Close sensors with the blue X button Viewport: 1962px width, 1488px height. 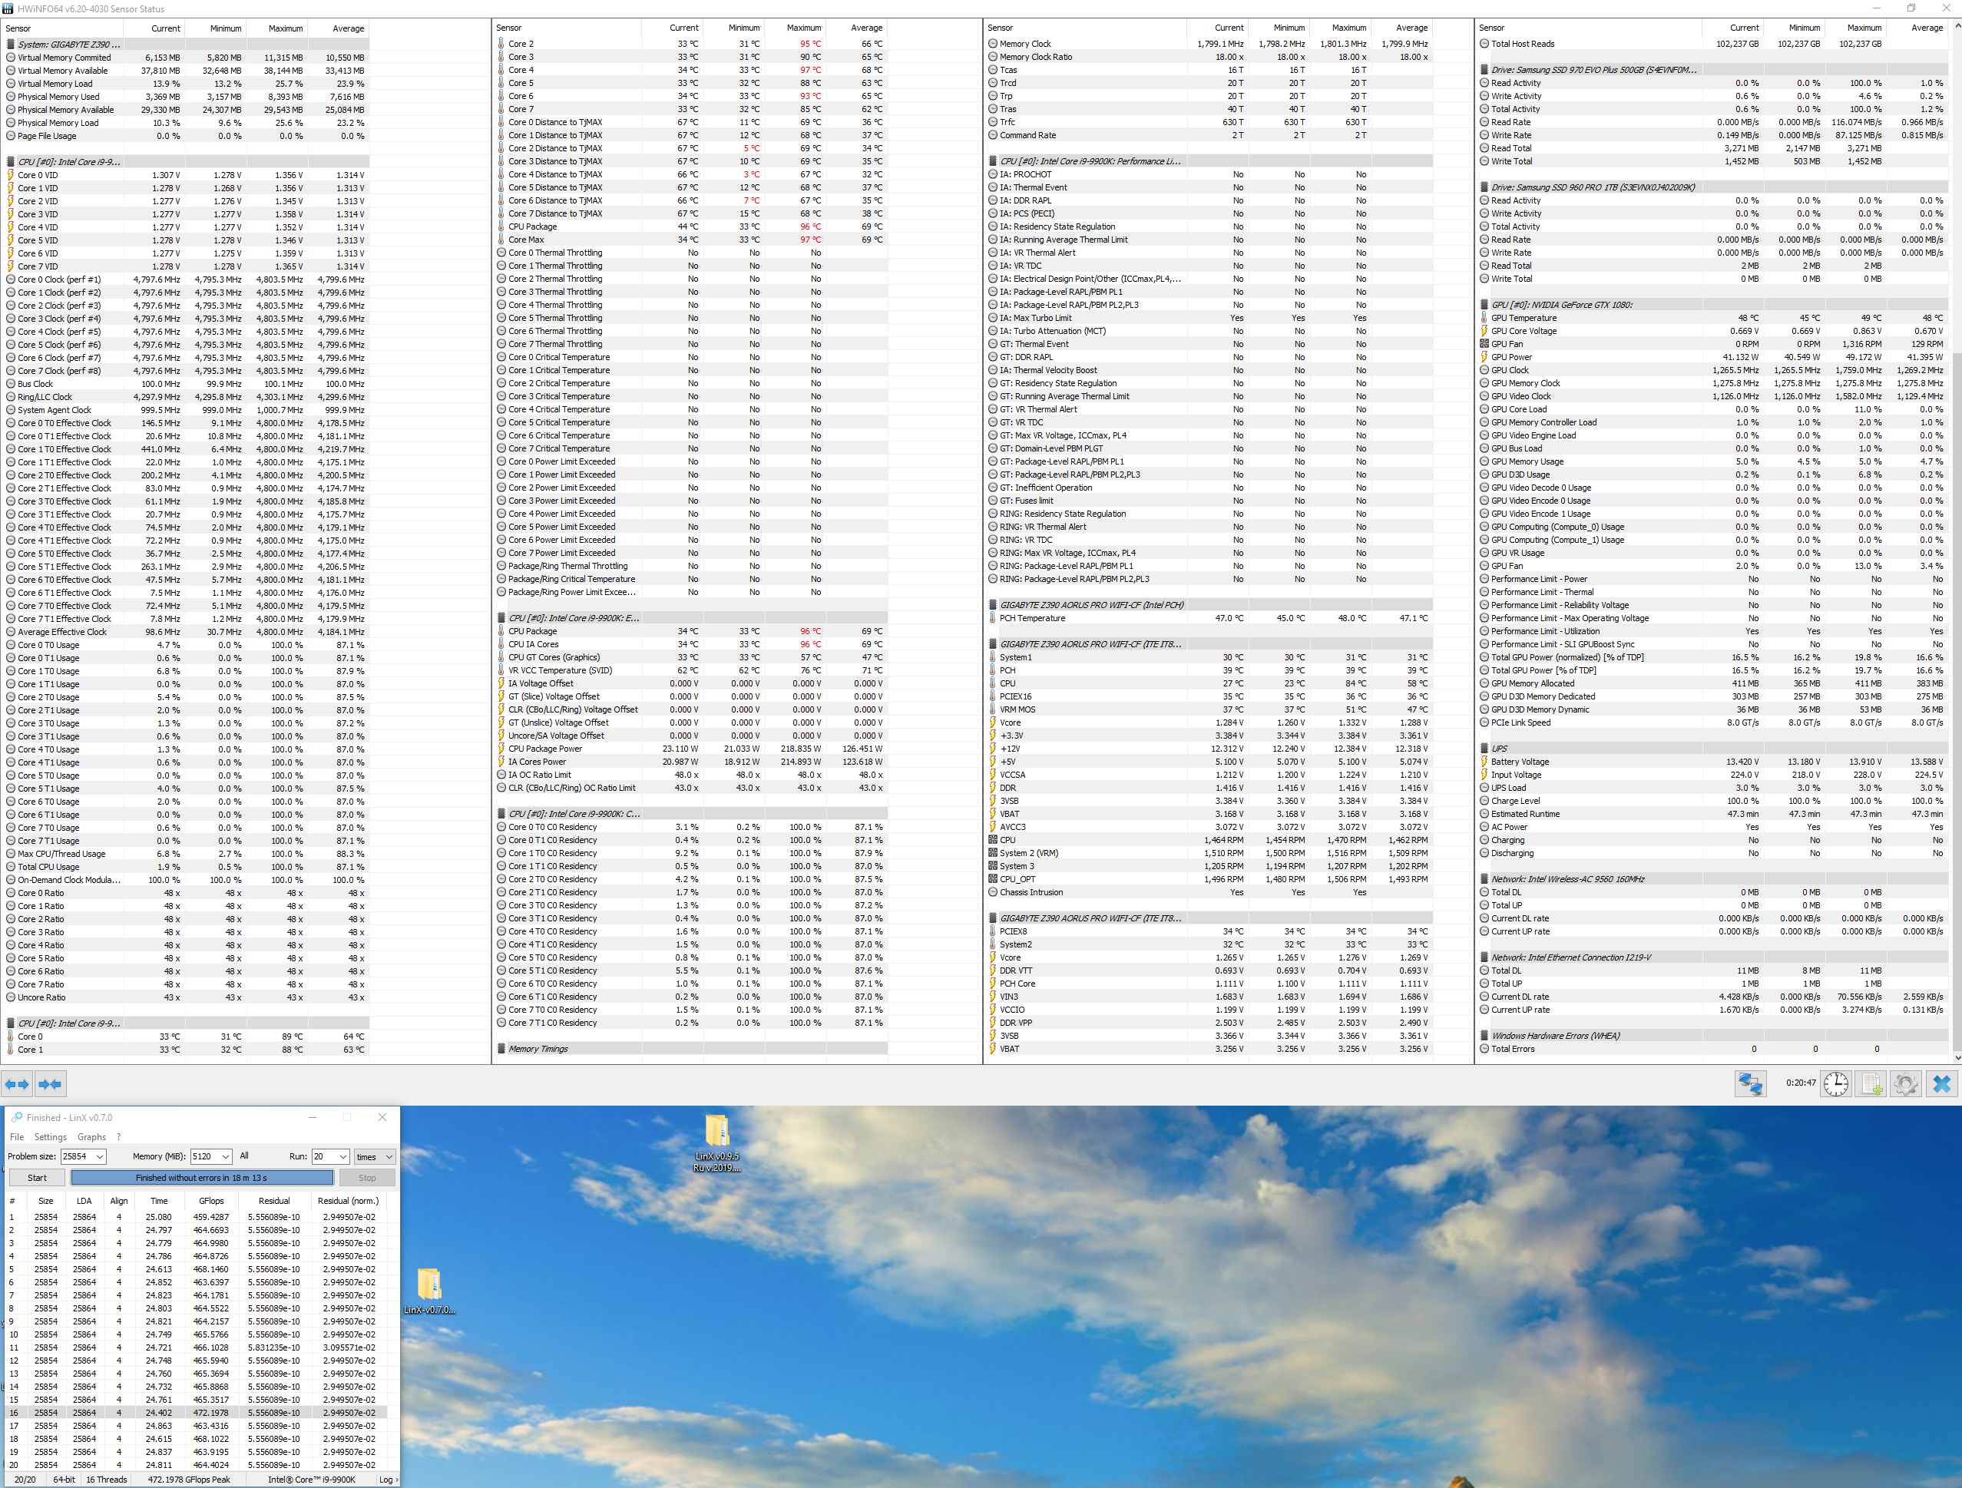tap(1940, 1083)
